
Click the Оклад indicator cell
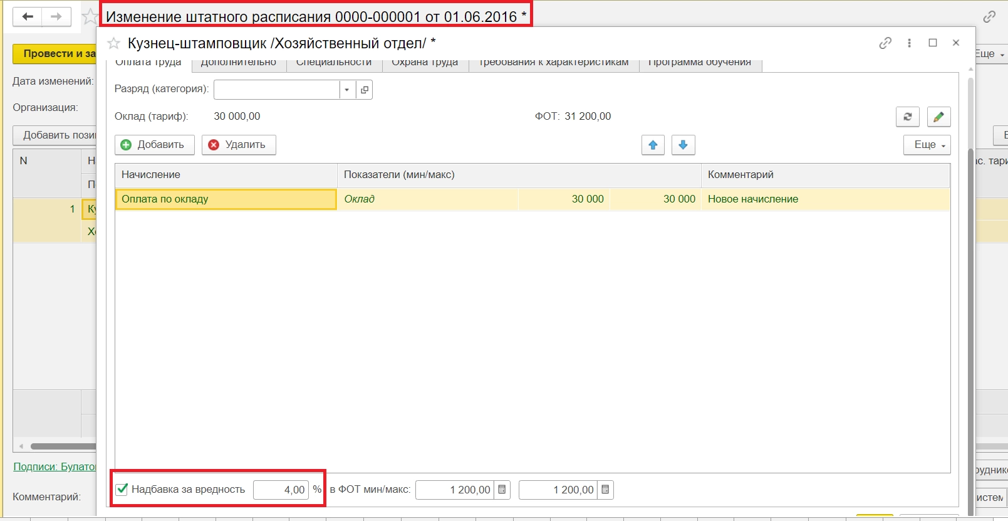click(x=427, y=199)
